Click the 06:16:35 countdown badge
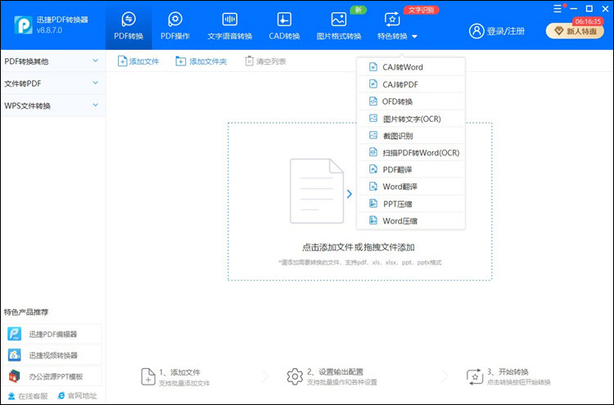This screenshot has width=614, height=405. (x=588, y=21)
